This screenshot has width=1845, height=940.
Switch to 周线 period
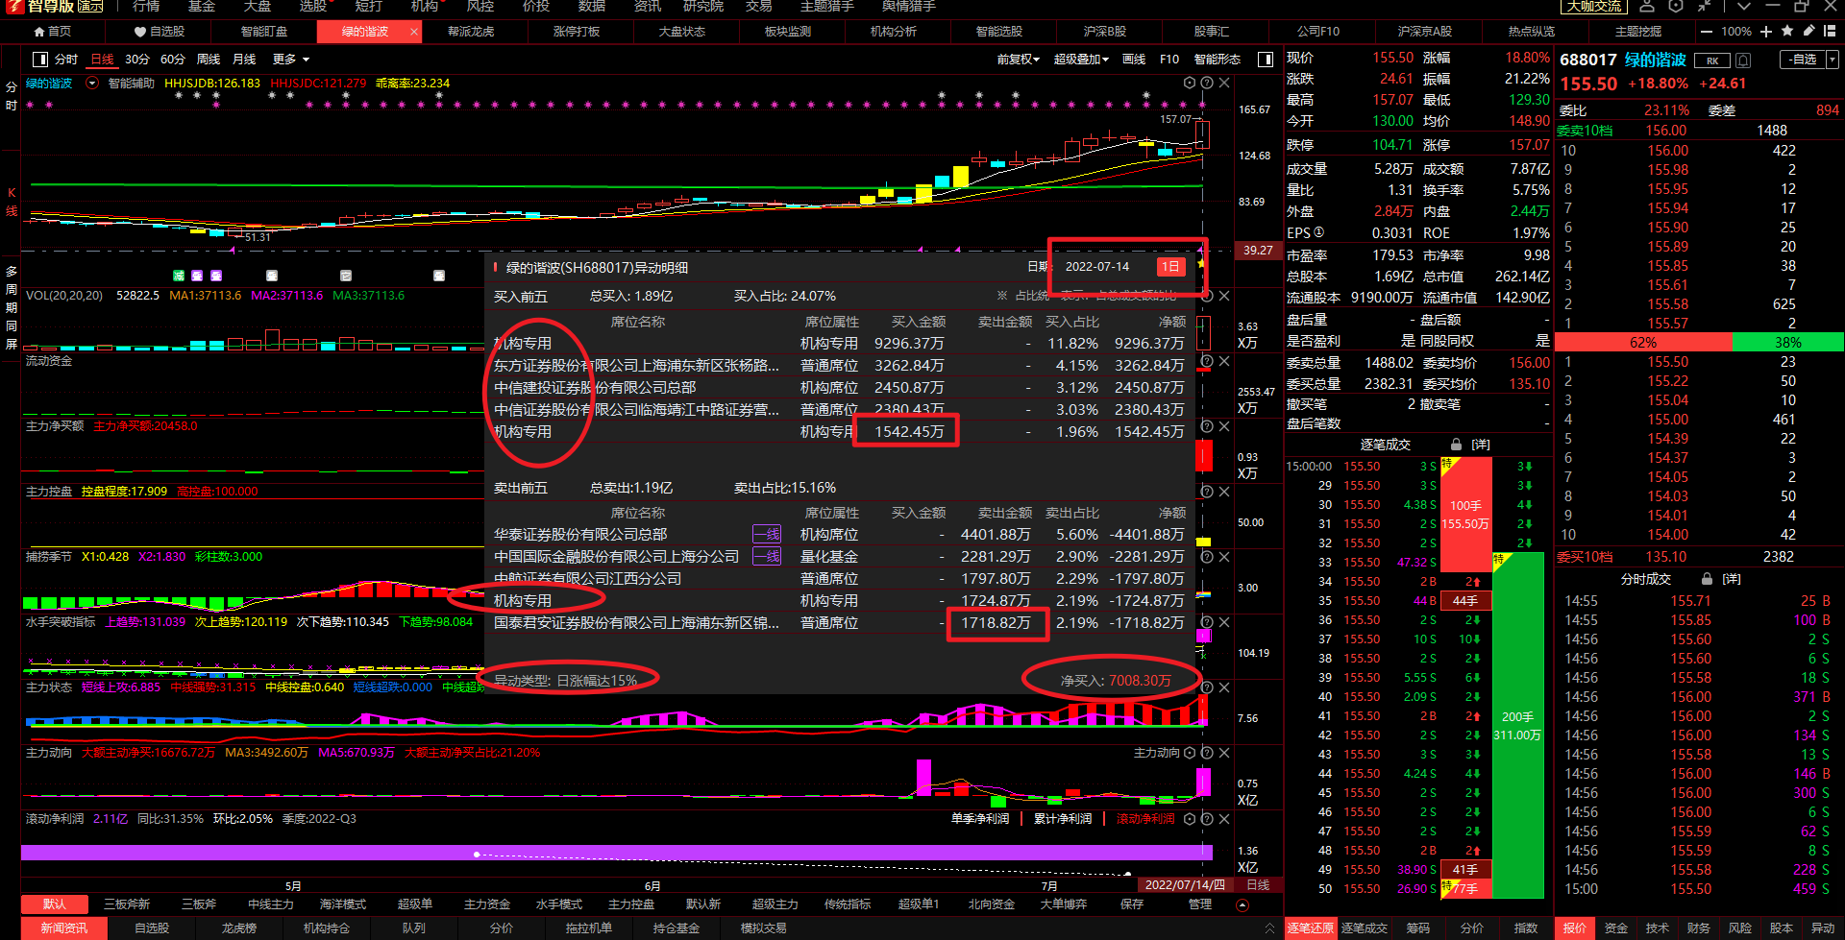point(209,60)
